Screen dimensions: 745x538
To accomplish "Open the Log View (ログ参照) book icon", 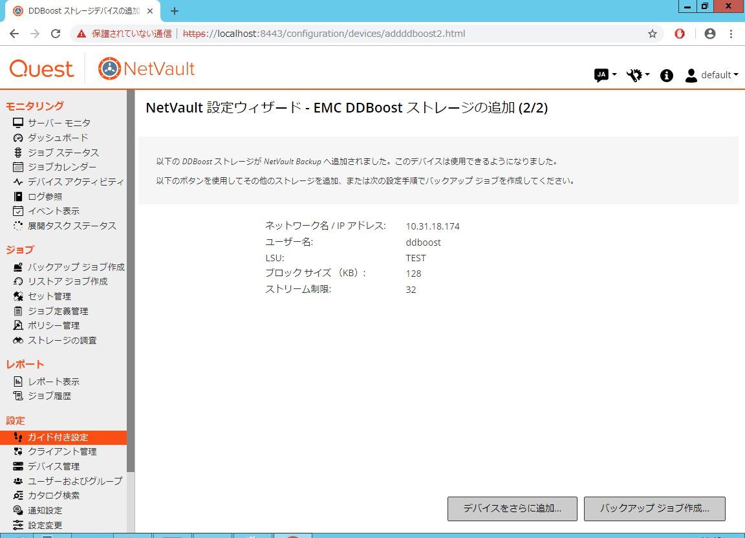I will (x=18, y=197).
